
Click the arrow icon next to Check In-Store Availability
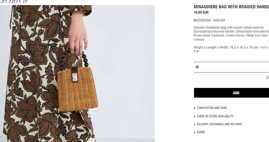point(195,116)
